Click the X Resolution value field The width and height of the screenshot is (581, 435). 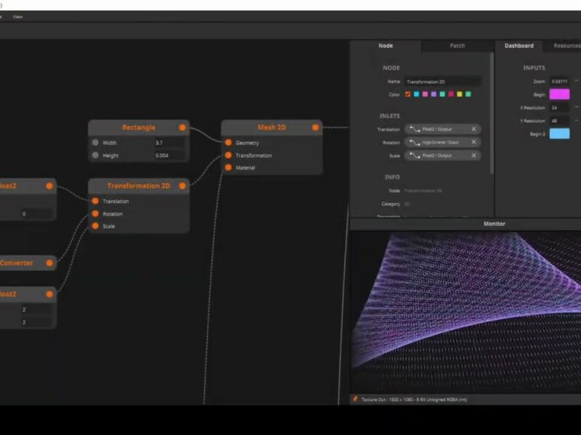coord(559,107)
